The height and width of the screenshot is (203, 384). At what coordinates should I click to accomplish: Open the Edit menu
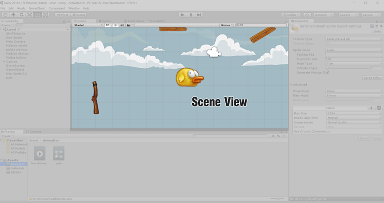11,8
